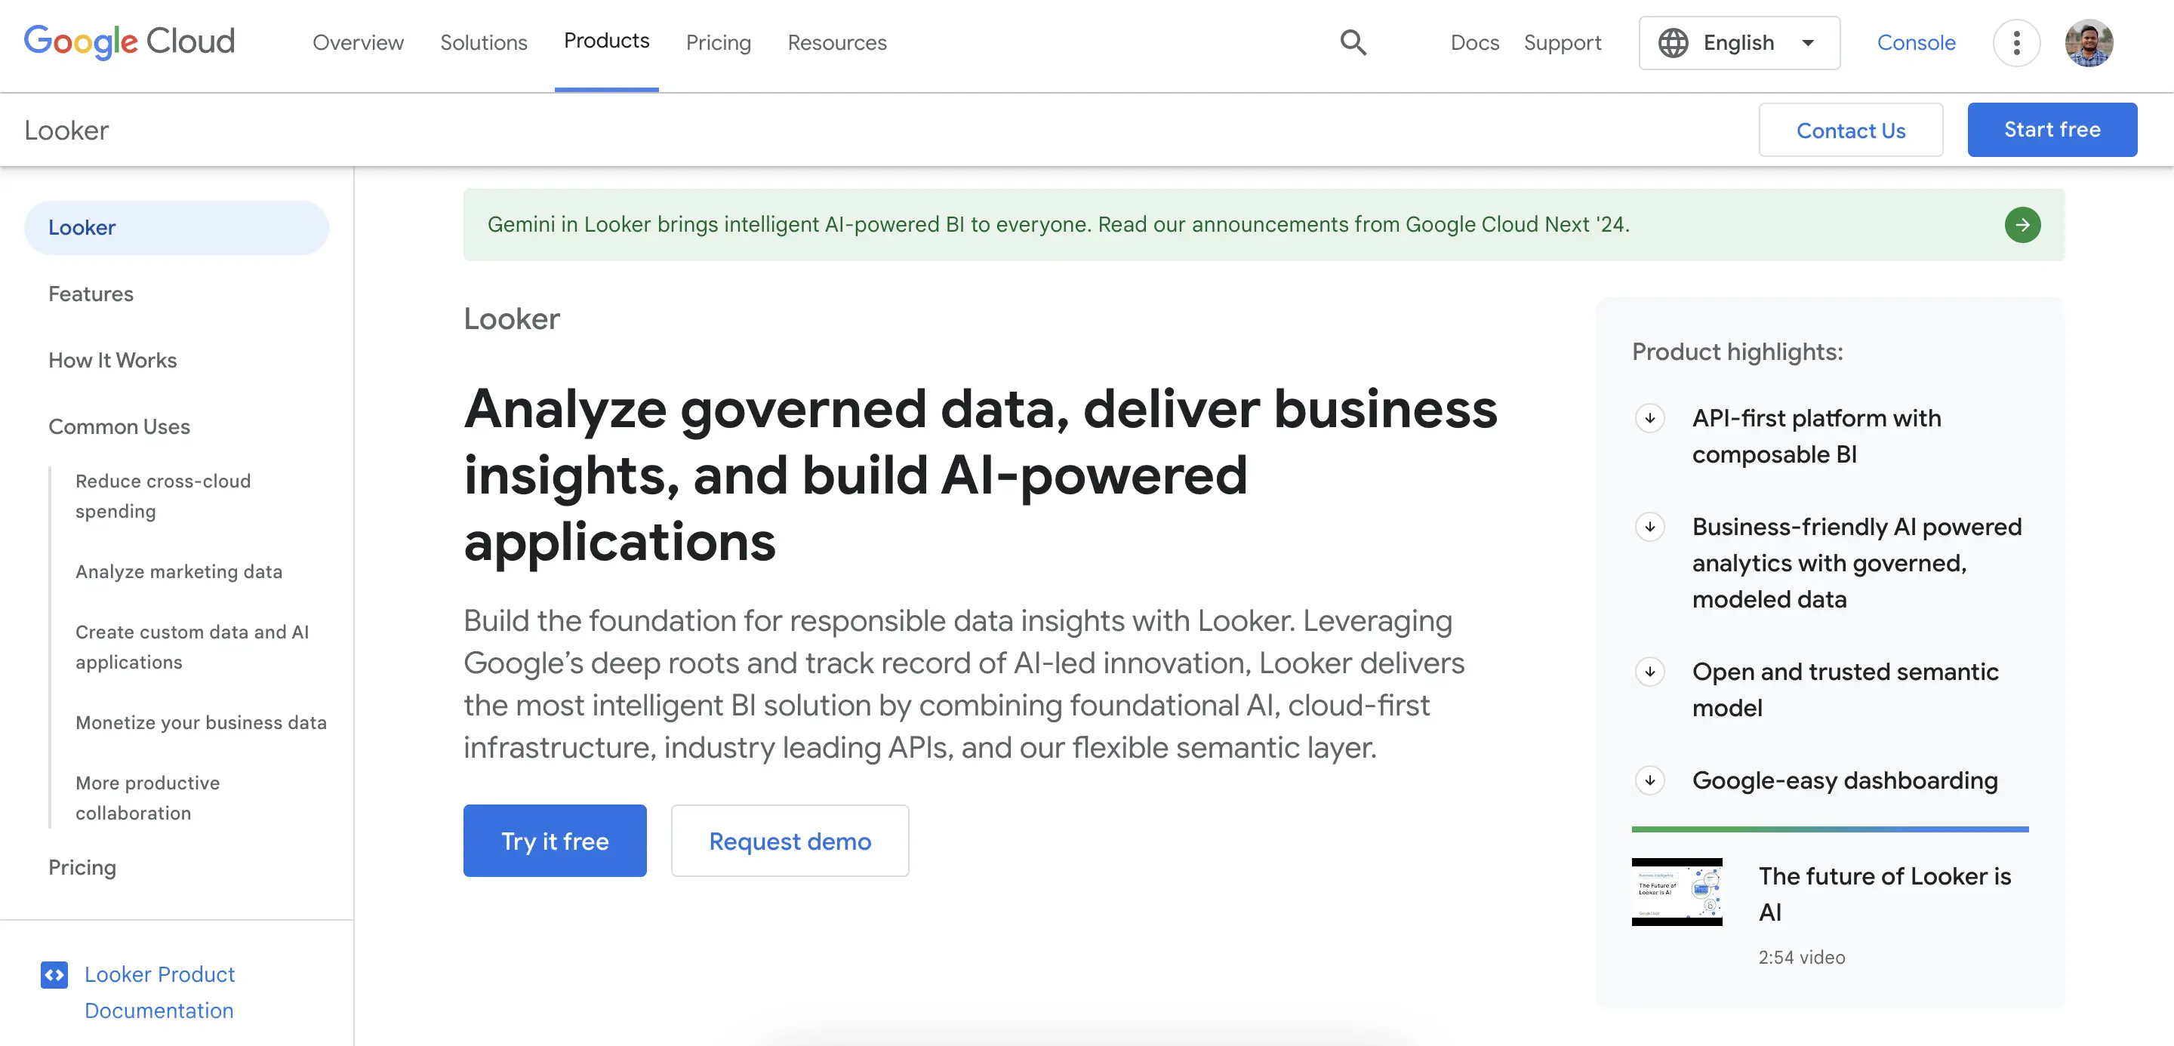Open the English language dropdown
Viewport: 2174px width, 1046px height.
point(1806,42)
